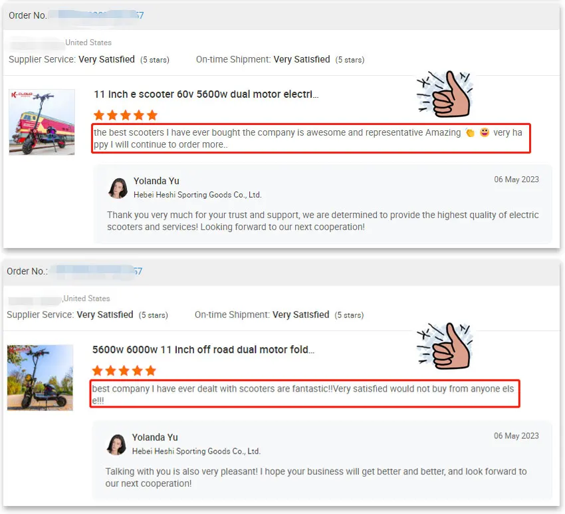Click the thumbs-up sticker in second review
The image size is (565, 514).
pyautogui.click(x=444, y=346)
